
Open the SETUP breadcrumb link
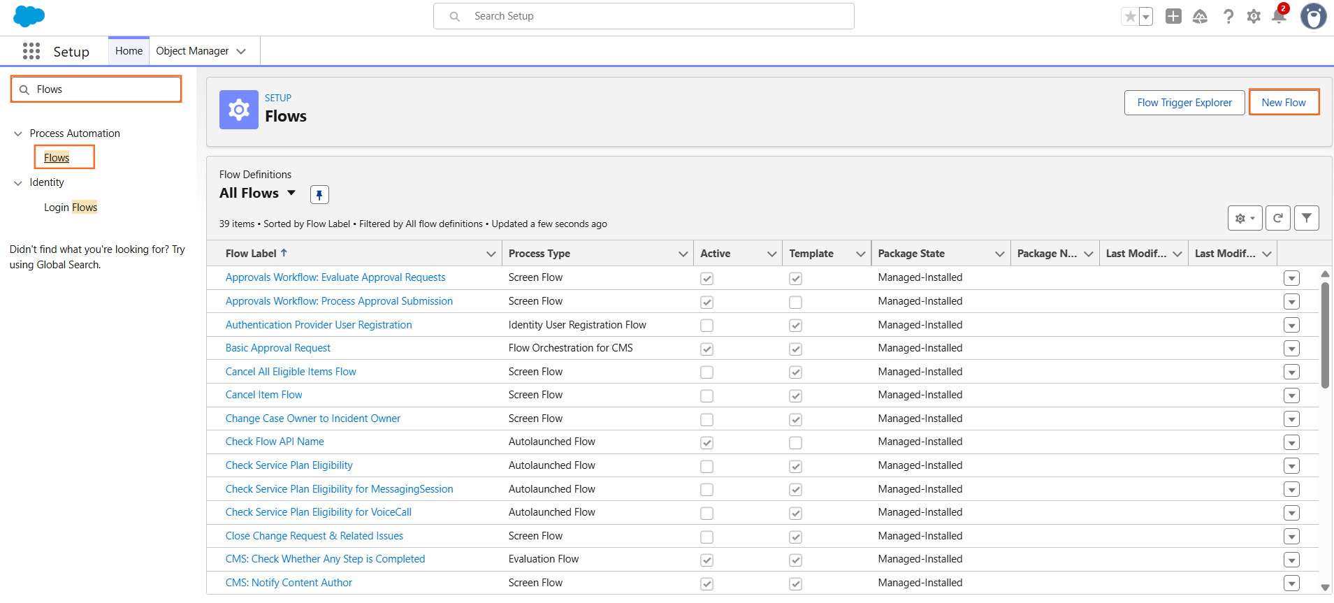click(x=278, y=98)
